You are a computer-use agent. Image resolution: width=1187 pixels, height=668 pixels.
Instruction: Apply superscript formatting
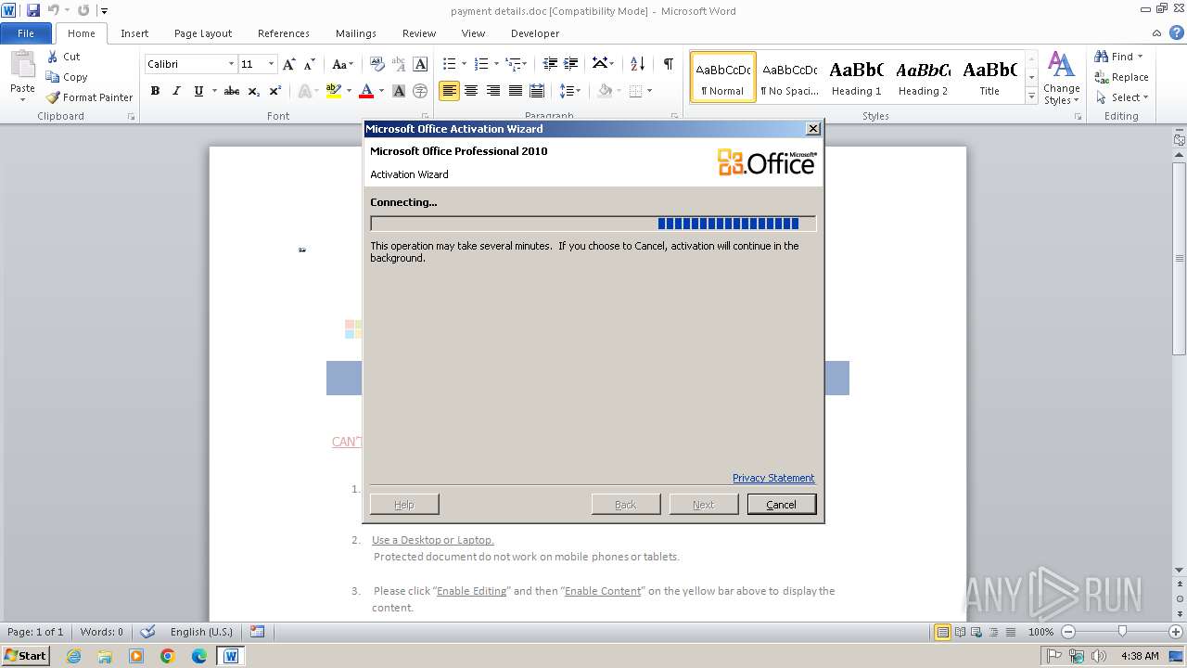tap(274, 91)
